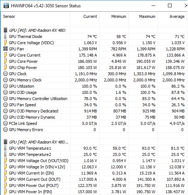Click the Average column header
Viewport: 188px width, 195px height.
pos(172,16)
